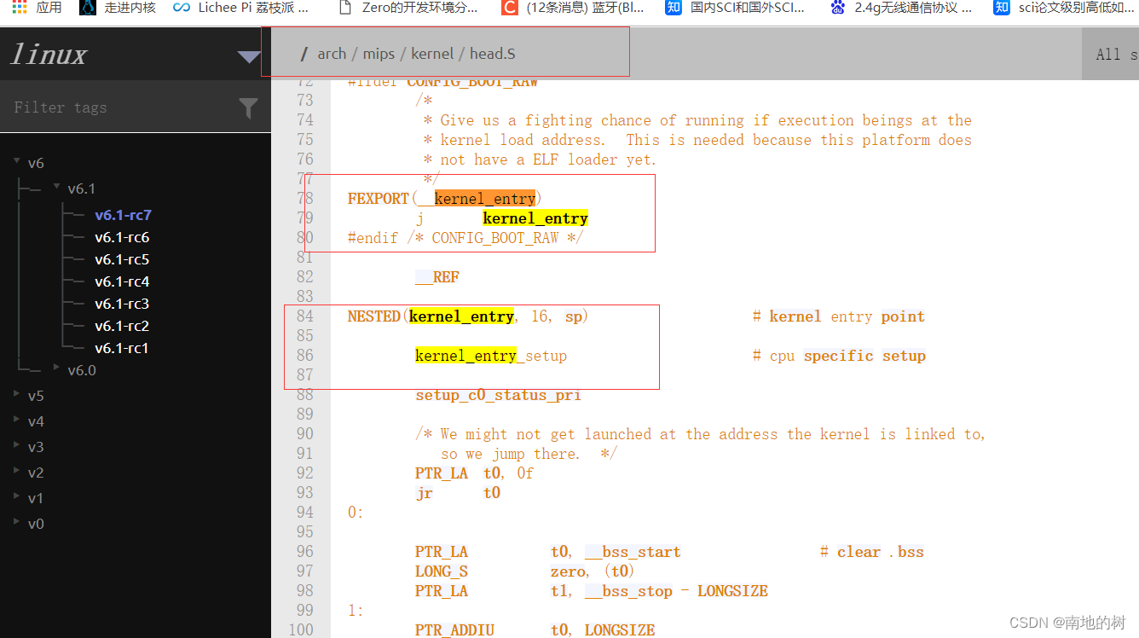
Task: Click line number 92 in gutter
Action: pos(305,473)
